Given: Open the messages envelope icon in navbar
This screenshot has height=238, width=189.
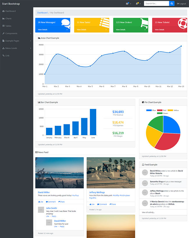Looking at the screenshot, I should (x=127, y=3).
